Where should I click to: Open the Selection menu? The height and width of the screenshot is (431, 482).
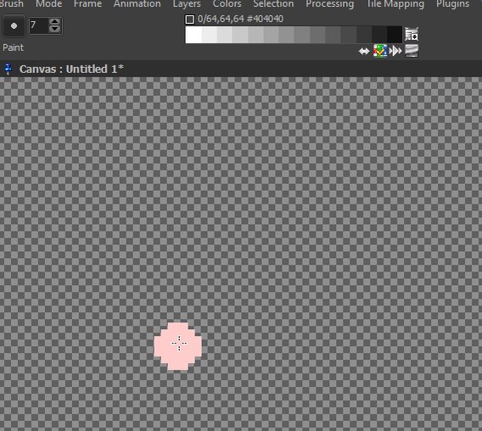tap(273, 3)
